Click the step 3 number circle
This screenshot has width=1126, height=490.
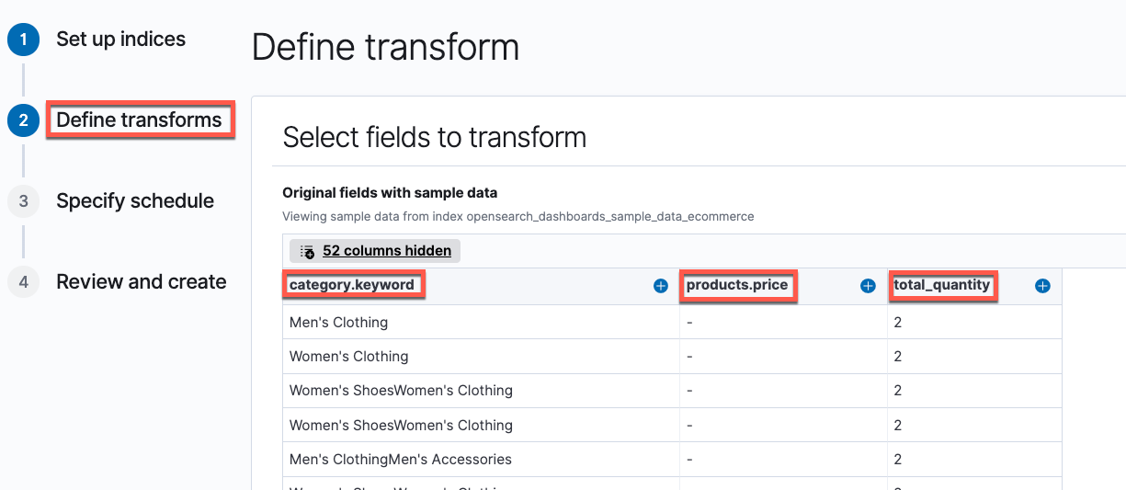(x=23, y=201)
